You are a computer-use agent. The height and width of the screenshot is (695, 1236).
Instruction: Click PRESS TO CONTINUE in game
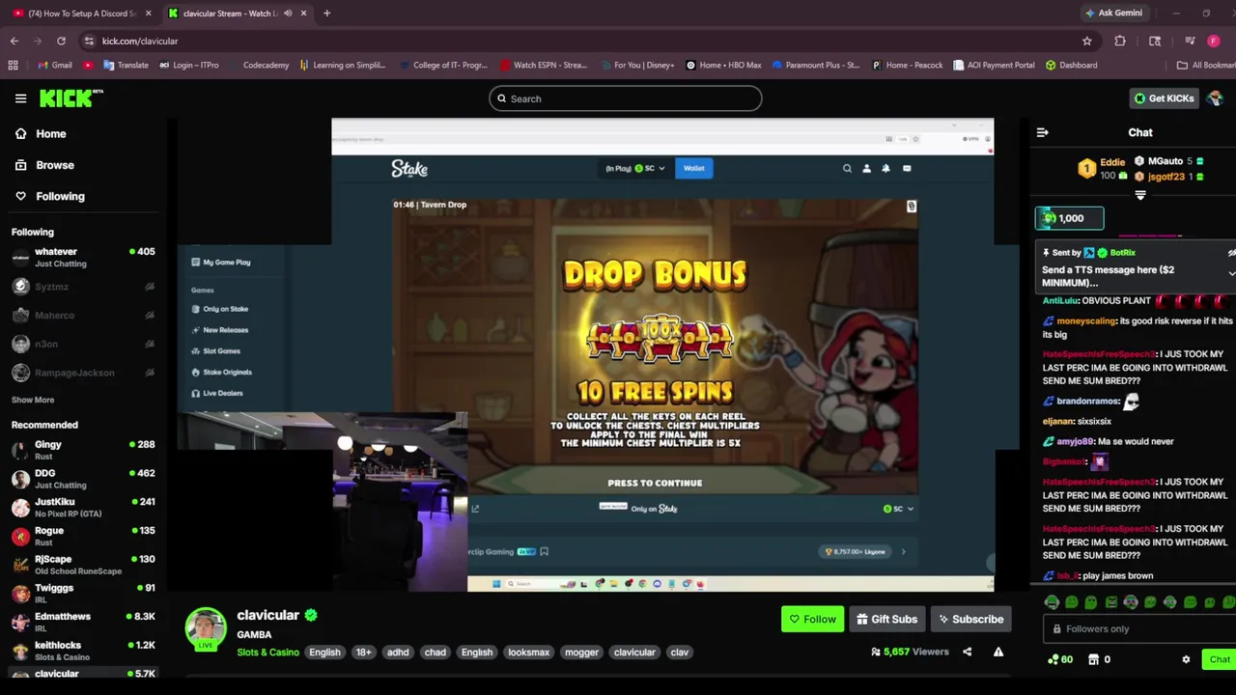655,483
